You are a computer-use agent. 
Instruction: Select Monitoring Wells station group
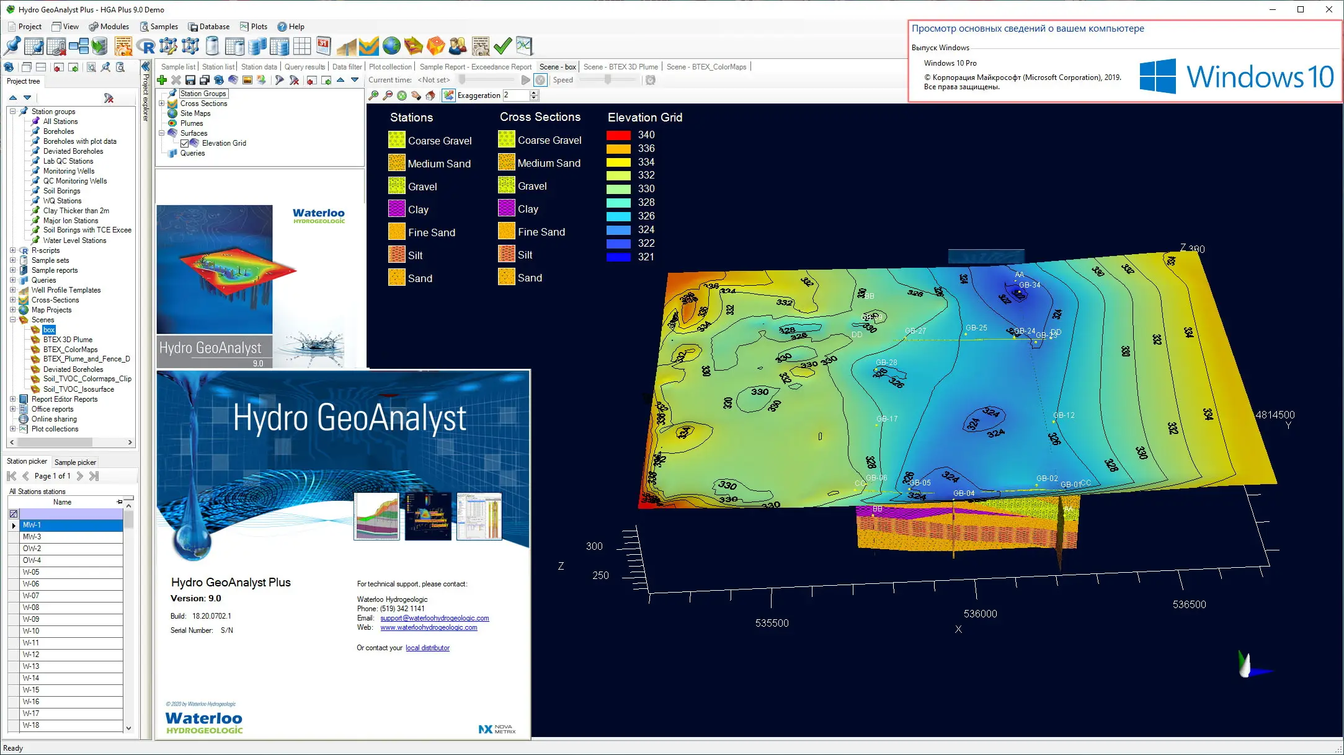point(69,171)
